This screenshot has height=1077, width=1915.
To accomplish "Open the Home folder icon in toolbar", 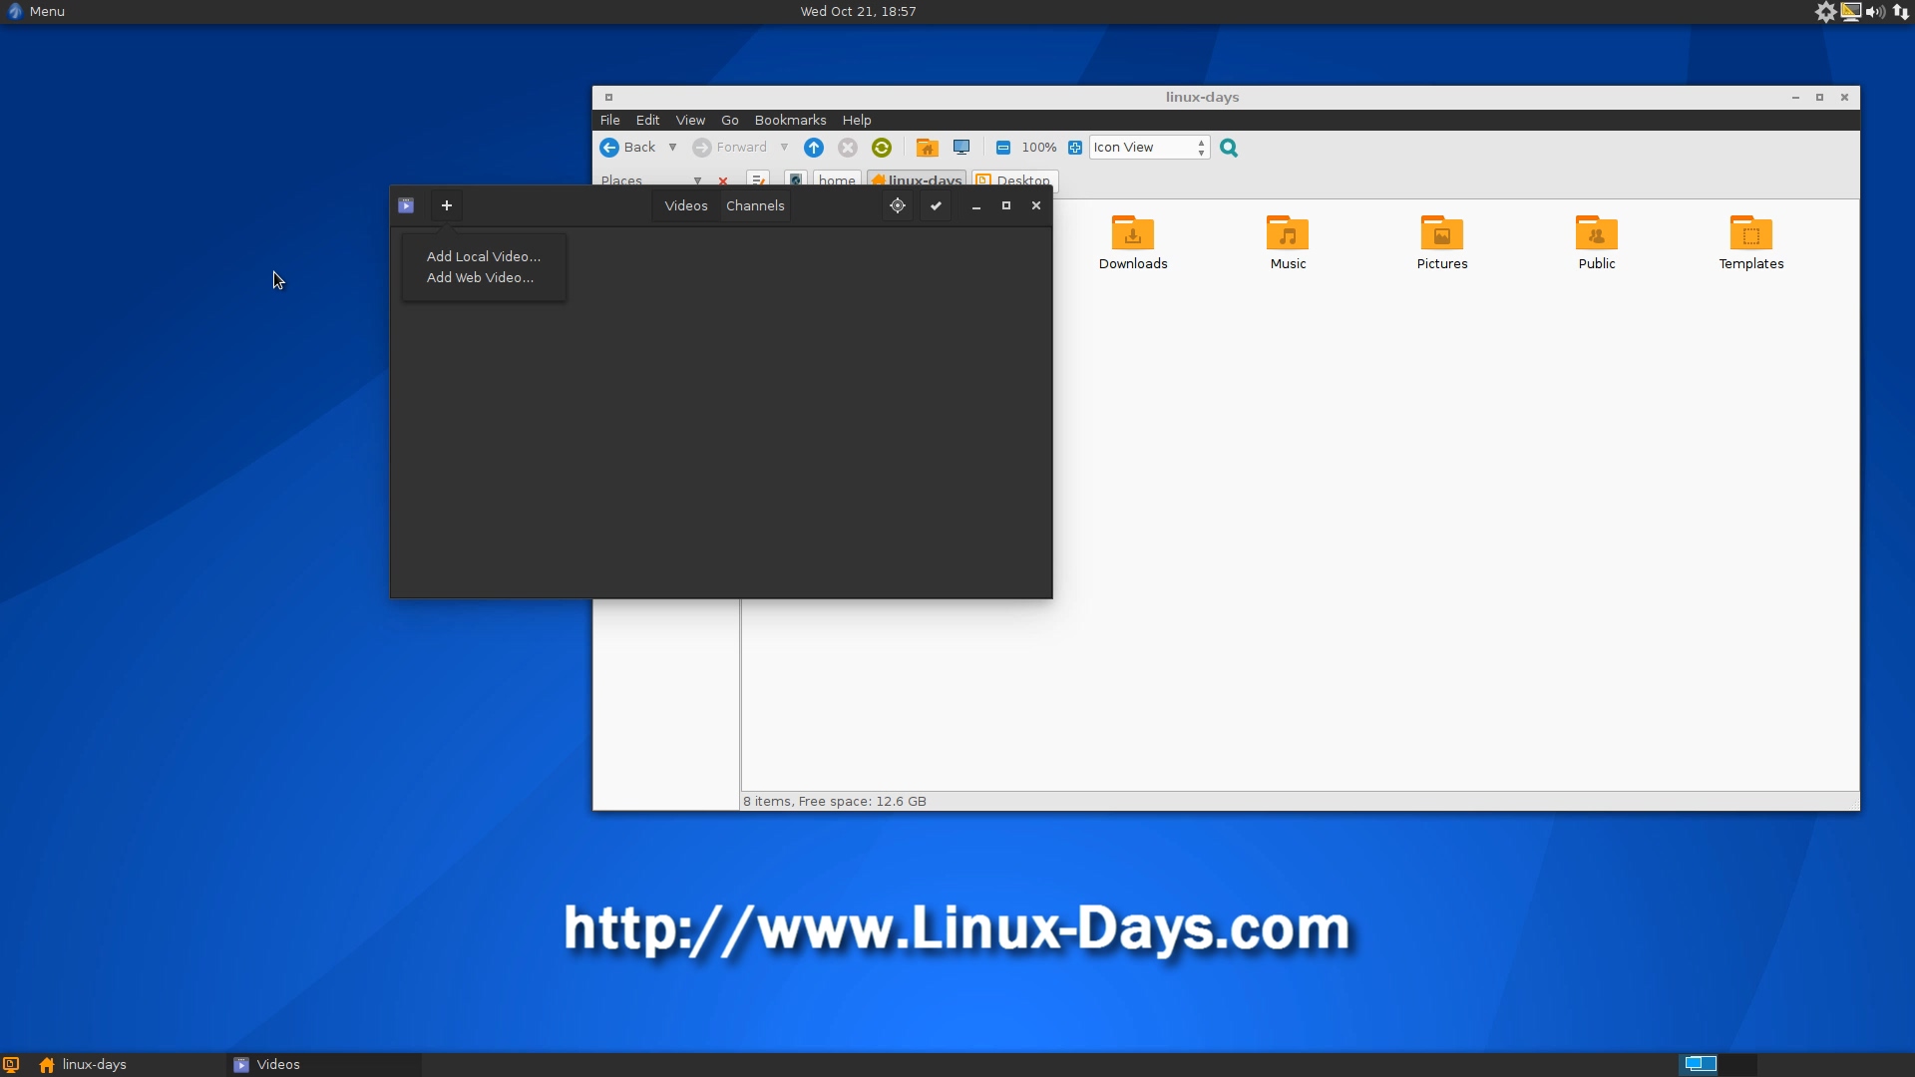I will (x=928, y=148).
